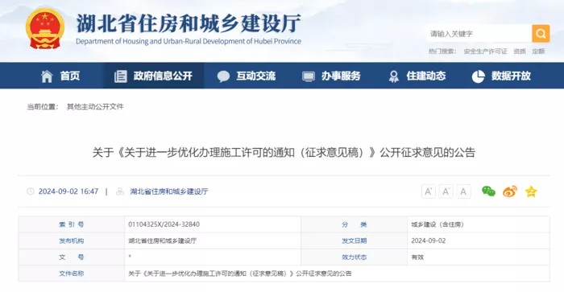Click the ribbon badge icon beside 住建动态
The image size is (564, 292).
pyautogui.click(x=394, y=76)
